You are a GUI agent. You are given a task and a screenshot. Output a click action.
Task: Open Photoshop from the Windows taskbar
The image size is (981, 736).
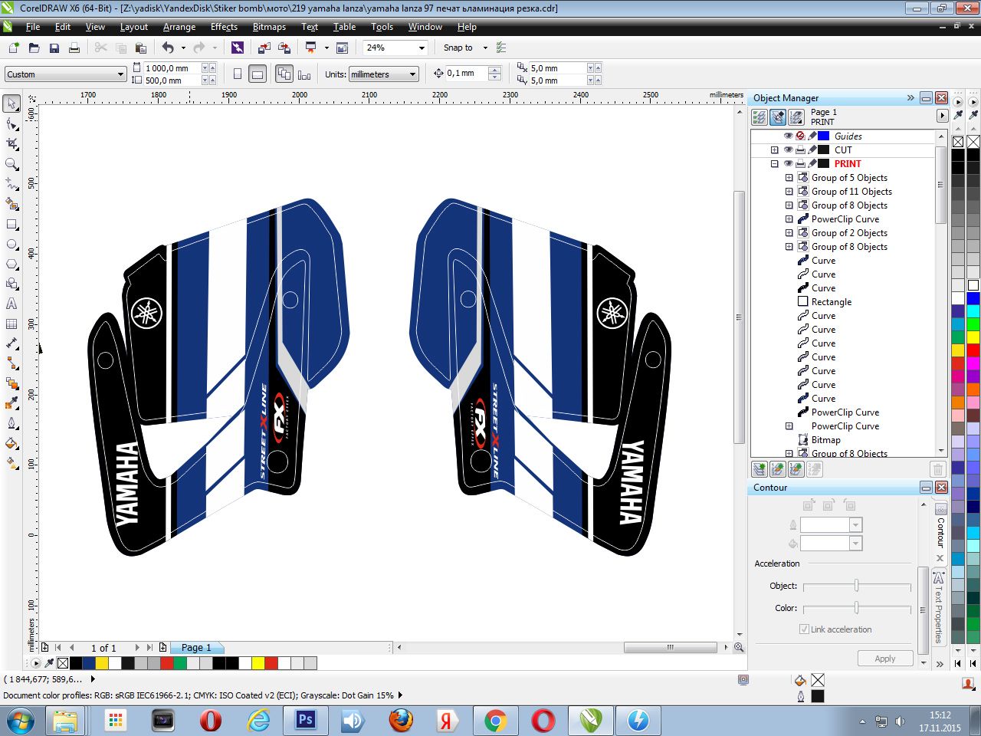tap(305, 721)
